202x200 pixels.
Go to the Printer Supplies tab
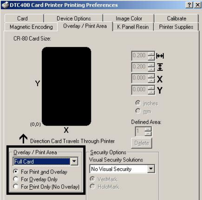click(x=176, y=27)
